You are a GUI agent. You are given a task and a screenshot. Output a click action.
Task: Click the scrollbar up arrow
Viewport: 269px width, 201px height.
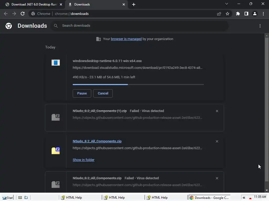click(x=267, y=35)
